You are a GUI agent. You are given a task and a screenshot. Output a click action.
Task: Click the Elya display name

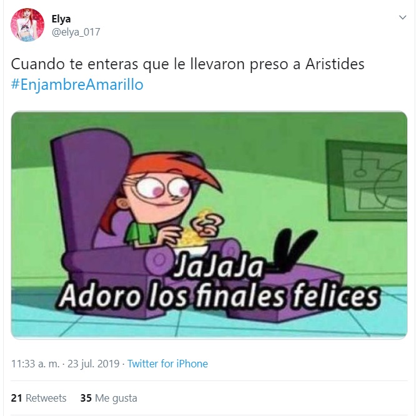click(61, 19)
